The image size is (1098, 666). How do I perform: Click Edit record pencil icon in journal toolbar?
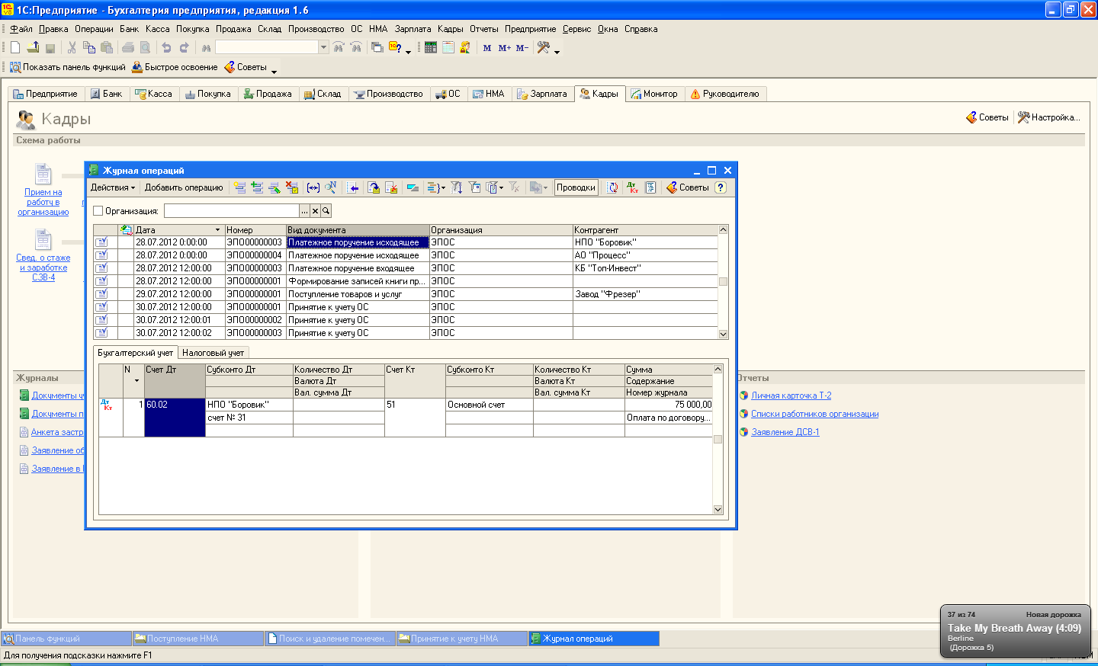tap(274, 187)
